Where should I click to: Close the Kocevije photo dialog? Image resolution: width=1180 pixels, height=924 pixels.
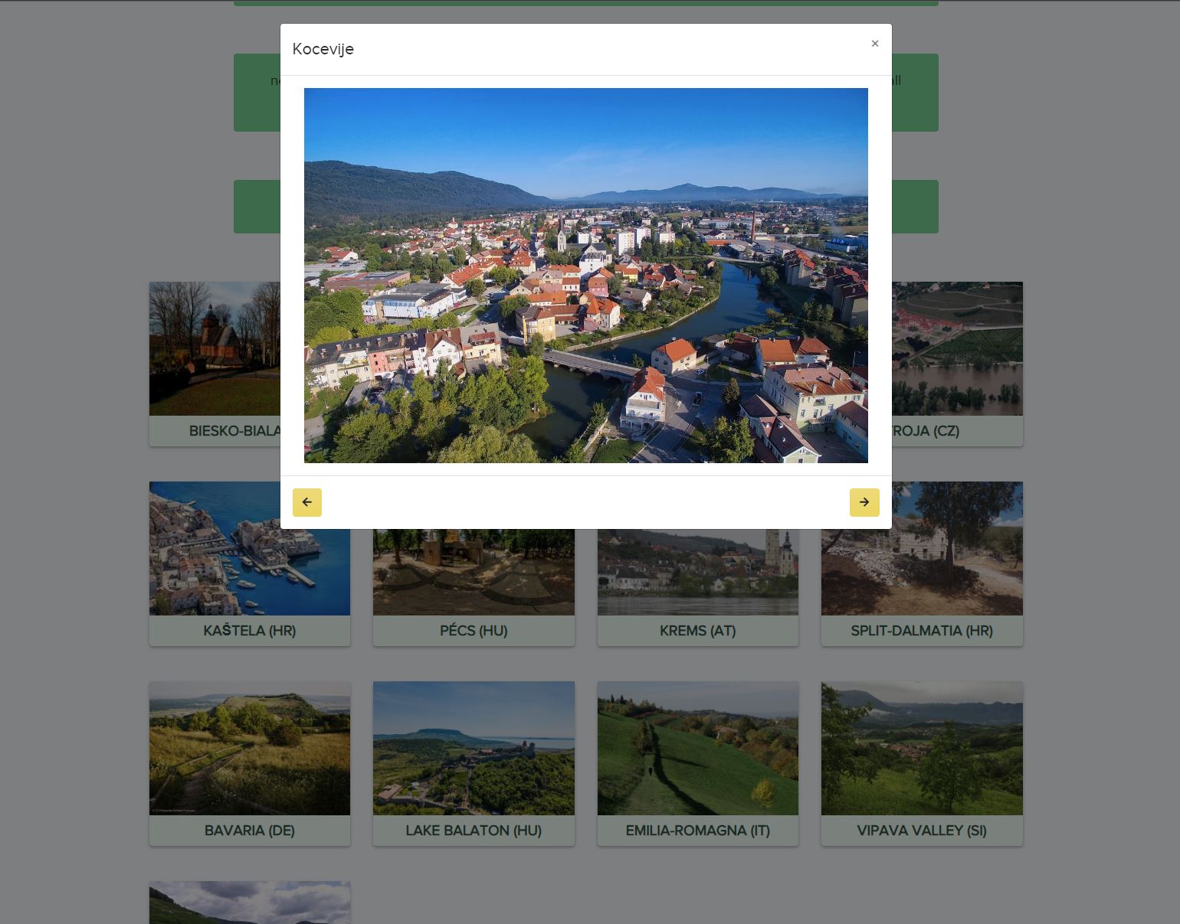tap(874, 44)
